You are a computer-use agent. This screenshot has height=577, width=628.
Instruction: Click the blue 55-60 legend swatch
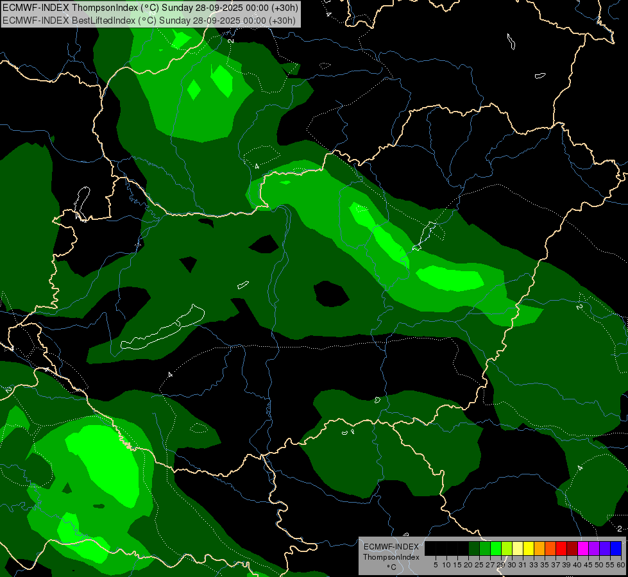point(615,548)
